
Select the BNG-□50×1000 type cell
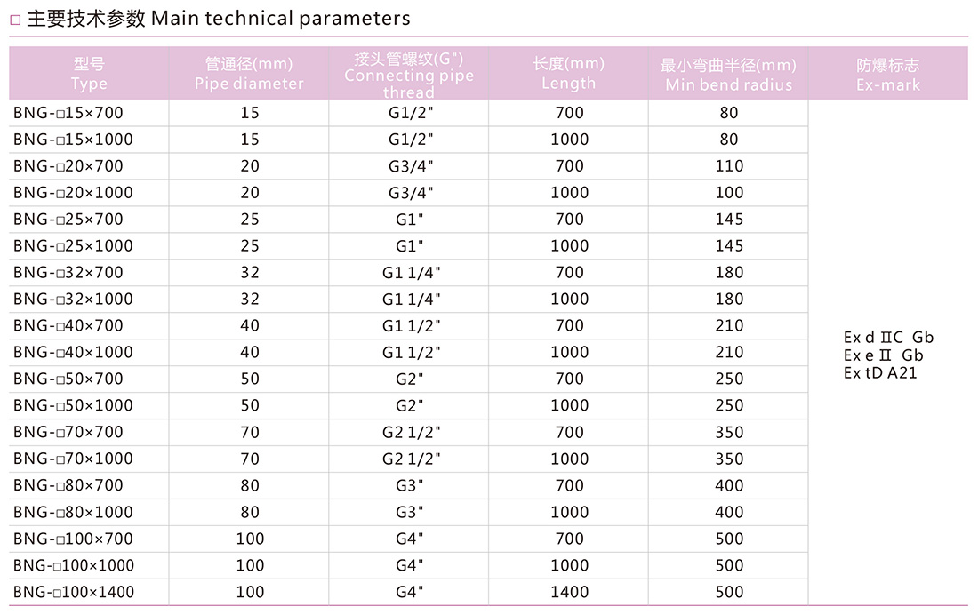click(x=73, y=405)
